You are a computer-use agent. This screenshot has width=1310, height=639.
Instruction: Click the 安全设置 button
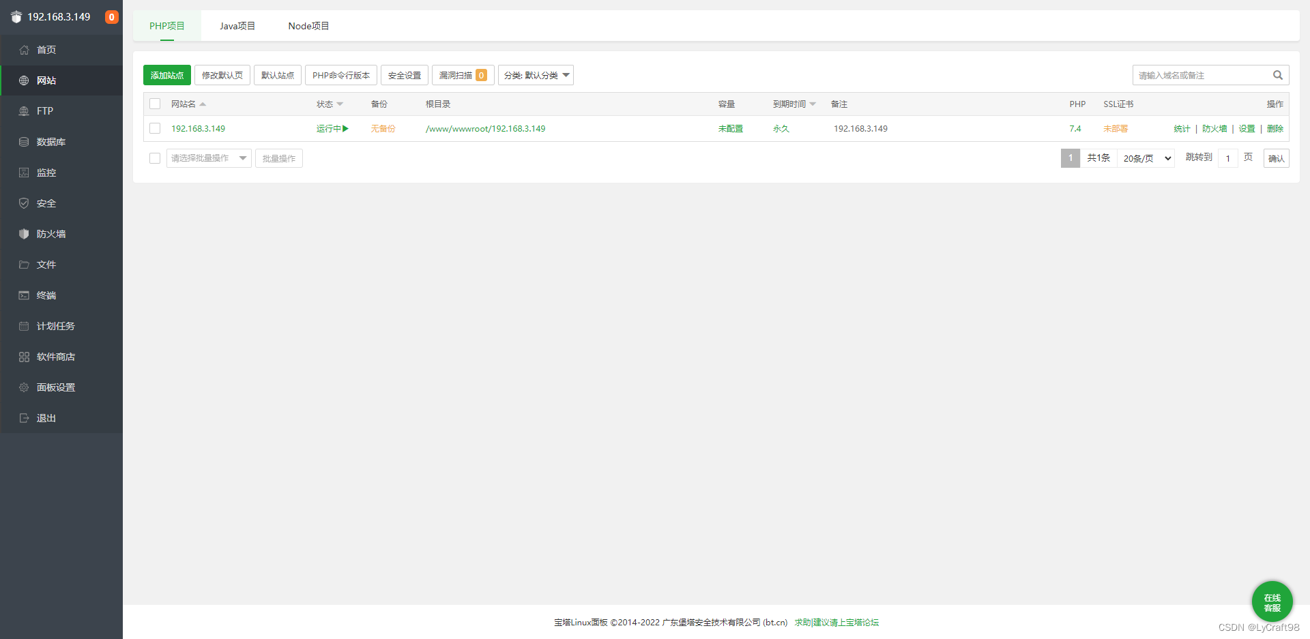[405, 75]
